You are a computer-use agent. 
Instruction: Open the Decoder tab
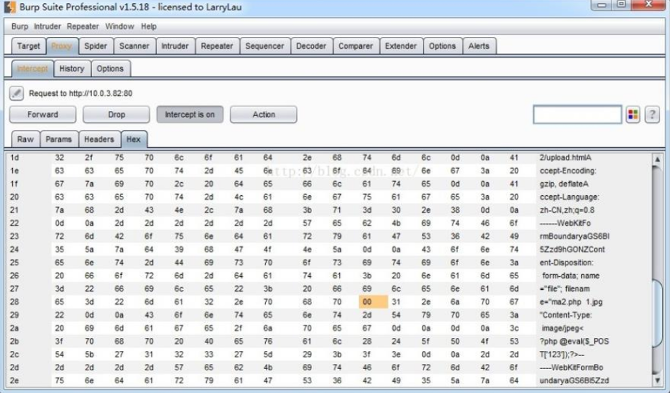coord(311,46)
